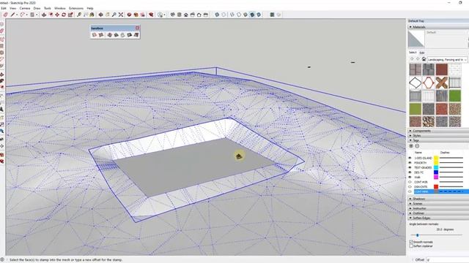This screenshot has height=263, width=469.
Task: Open the Draw menu
Action: point(37,8)
